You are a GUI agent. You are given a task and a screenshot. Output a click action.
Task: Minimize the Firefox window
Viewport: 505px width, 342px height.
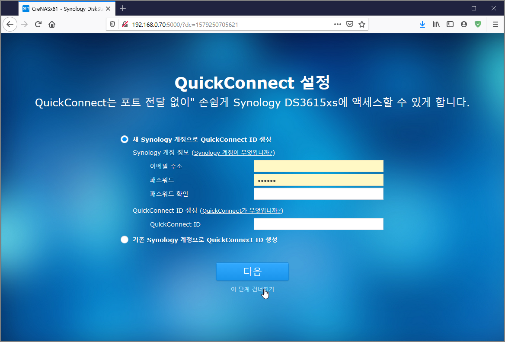pos(454,8)
